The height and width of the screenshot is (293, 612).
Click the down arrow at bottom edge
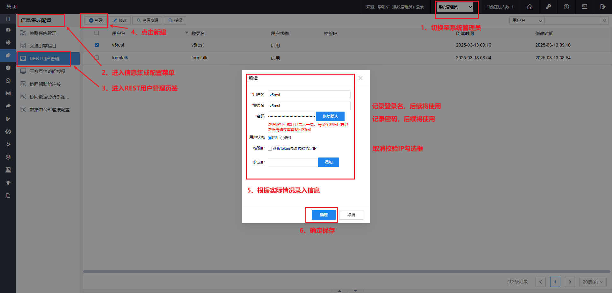[x=355, y=291]
